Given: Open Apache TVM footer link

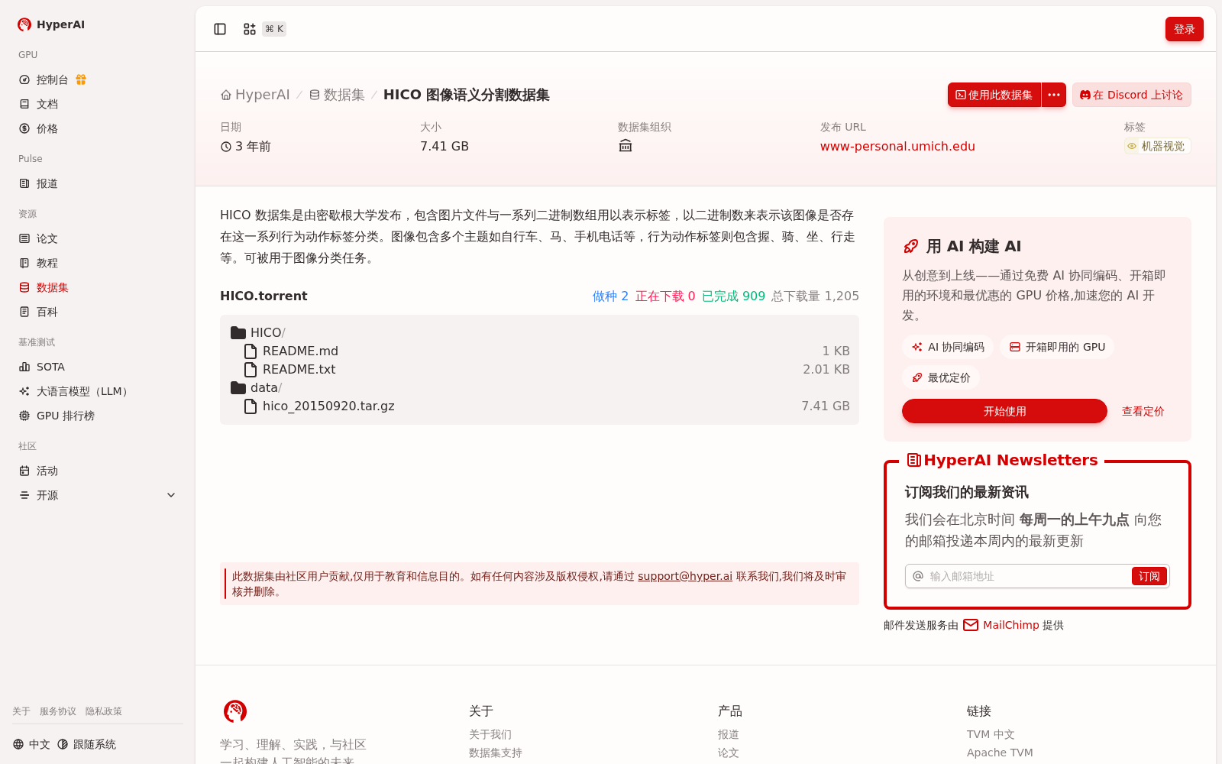Looking at the screenshot, I should [x=1000, y=753].
